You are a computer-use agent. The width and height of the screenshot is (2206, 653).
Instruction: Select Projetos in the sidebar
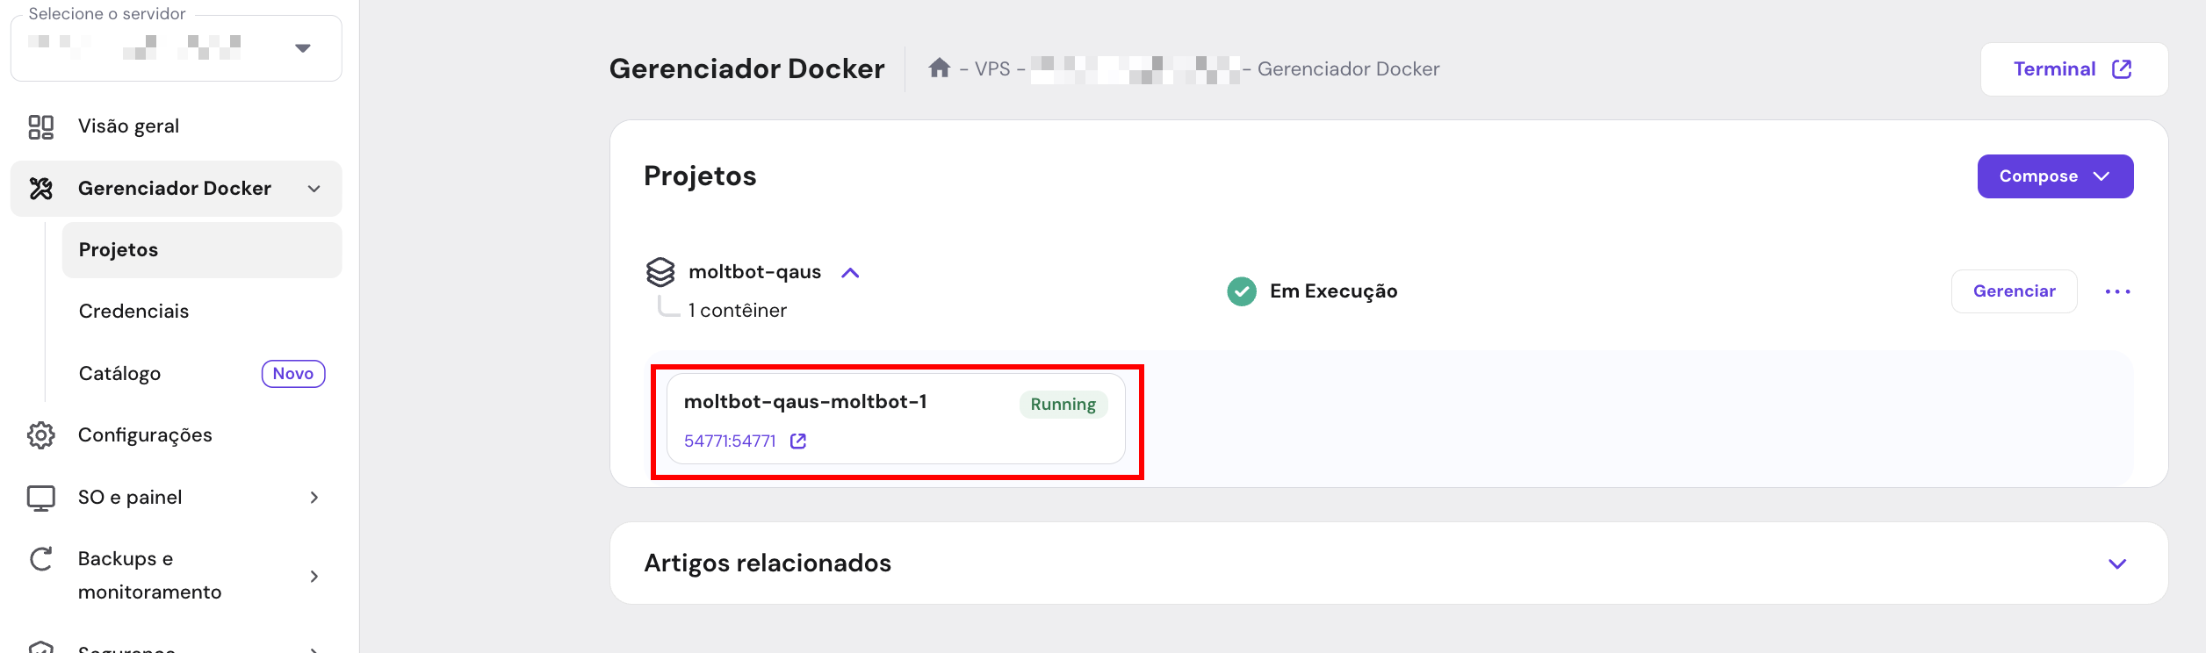119,248
